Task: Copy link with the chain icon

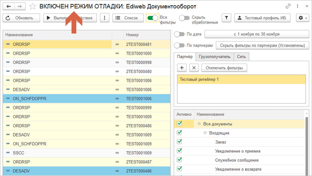Action: (x=288, y=6)
